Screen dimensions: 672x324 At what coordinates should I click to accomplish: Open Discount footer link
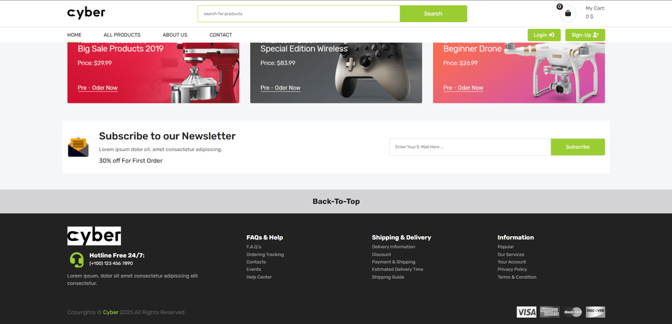click(x=381, y=255)
